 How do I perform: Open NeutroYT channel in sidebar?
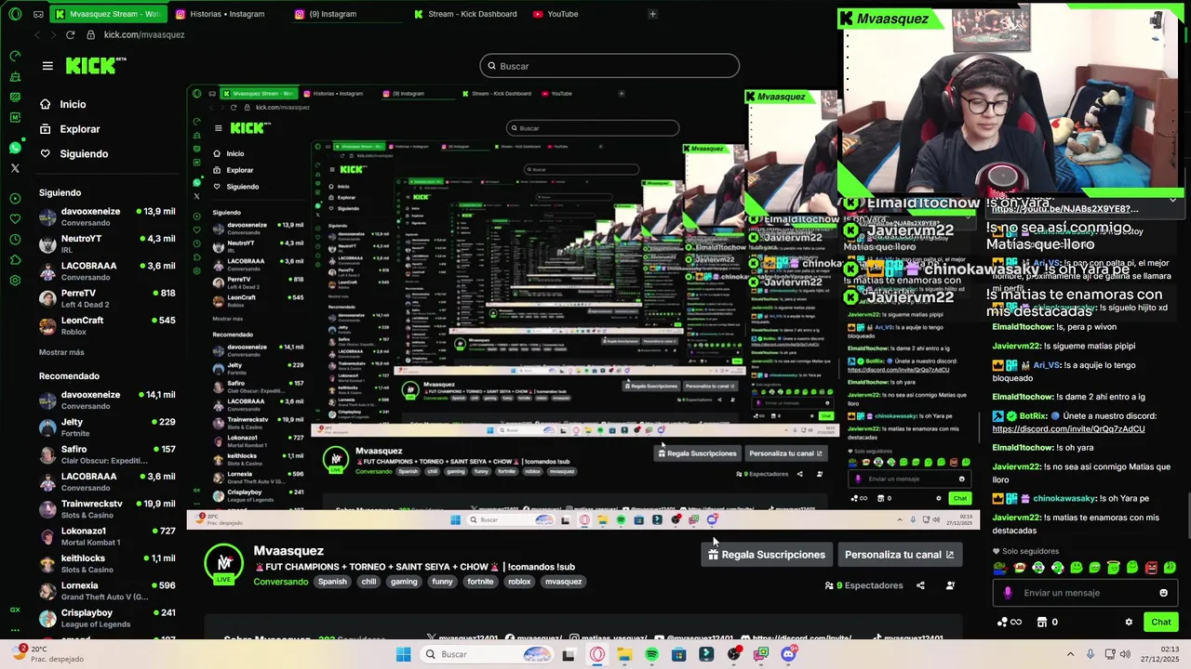pos(107,244)
